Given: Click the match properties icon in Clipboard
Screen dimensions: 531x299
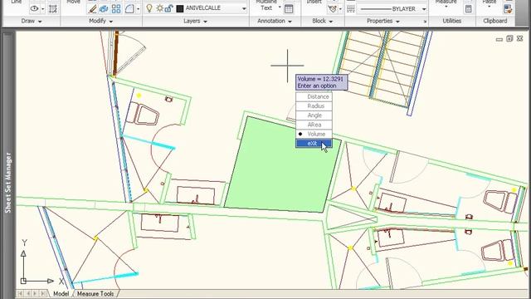Looking at the screenshot, I should point(508,9).
